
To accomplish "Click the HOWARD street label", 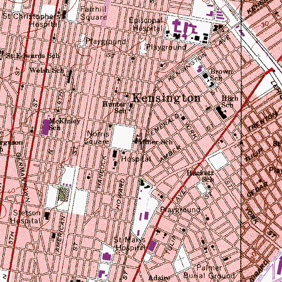I will [120, 193].
